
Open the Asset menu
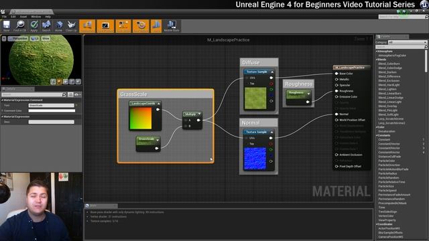[23, 17]
